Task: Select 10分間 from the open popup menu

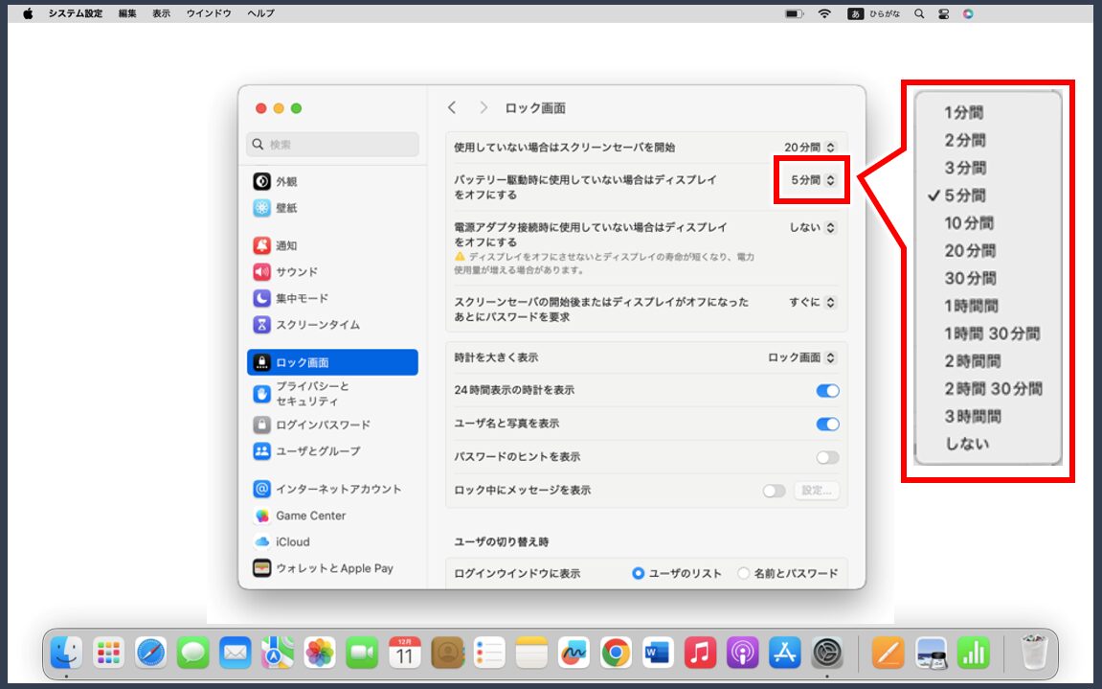Action: 969,222
